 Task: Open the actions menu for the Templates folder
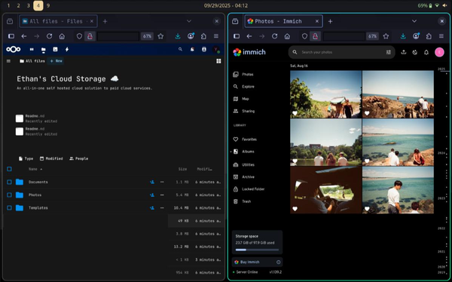(x=162, y=208)
